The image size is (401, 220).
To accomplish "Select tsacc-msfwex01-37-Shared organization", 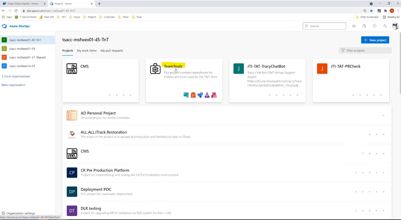I will (x=28, y=57).
